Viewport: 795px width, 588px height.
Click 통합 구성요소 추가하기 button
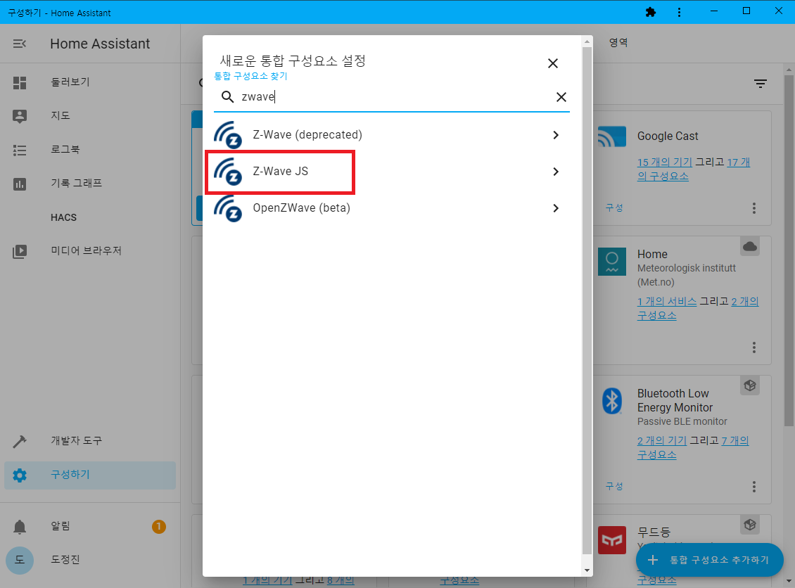pyautogui.click(x=709, y=560)
